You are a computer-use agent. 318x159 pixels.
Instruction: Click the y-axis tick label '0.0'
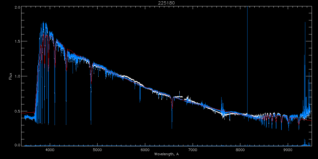pyautogui.click(x=17, y=145)
